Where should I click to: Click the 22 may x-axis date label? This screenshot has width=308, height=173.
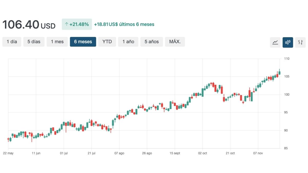[x=8, y=153]
